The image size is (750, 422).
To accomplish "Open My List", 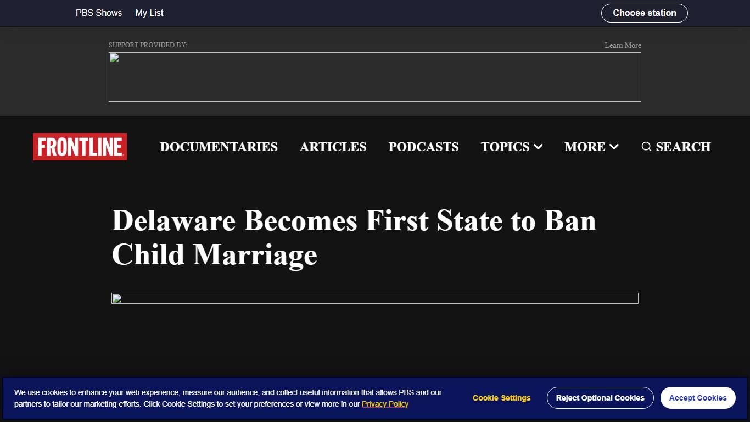I will pyautogui.click(x=149, y=13).
